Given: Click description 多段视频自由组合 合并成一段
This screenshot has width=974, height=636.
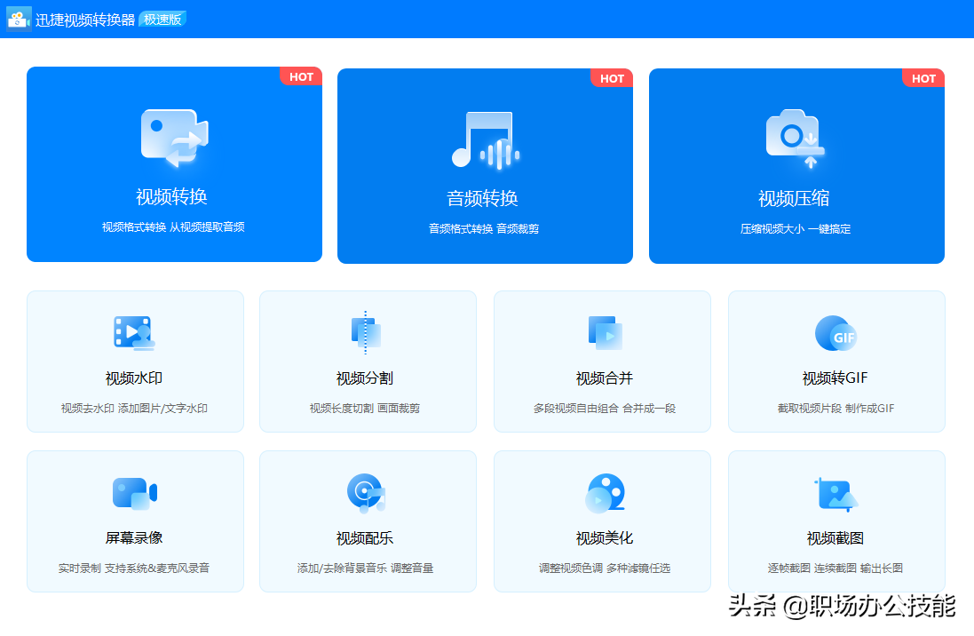Looking at the screenshot, I should (605, 408).
